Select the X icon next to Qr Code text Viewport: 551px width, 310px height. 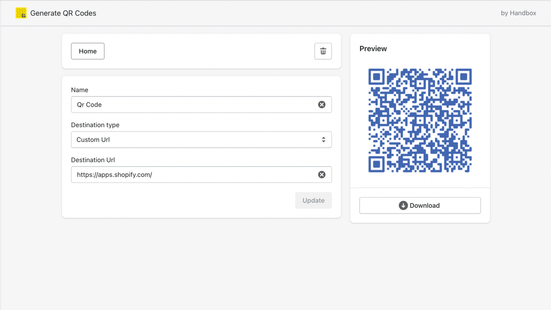click(322, 104)
